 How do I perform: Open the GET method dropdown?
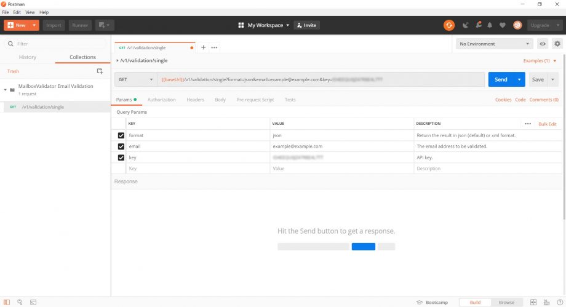136,79
